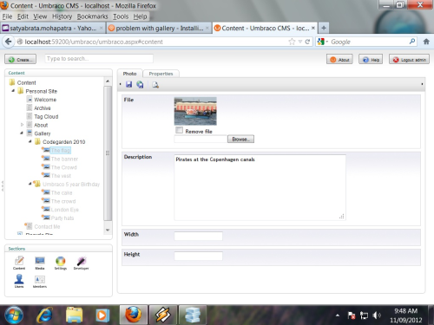The image size is (434, 325).
Task: Open the Members section icon
Action: (x=40, y=282)
